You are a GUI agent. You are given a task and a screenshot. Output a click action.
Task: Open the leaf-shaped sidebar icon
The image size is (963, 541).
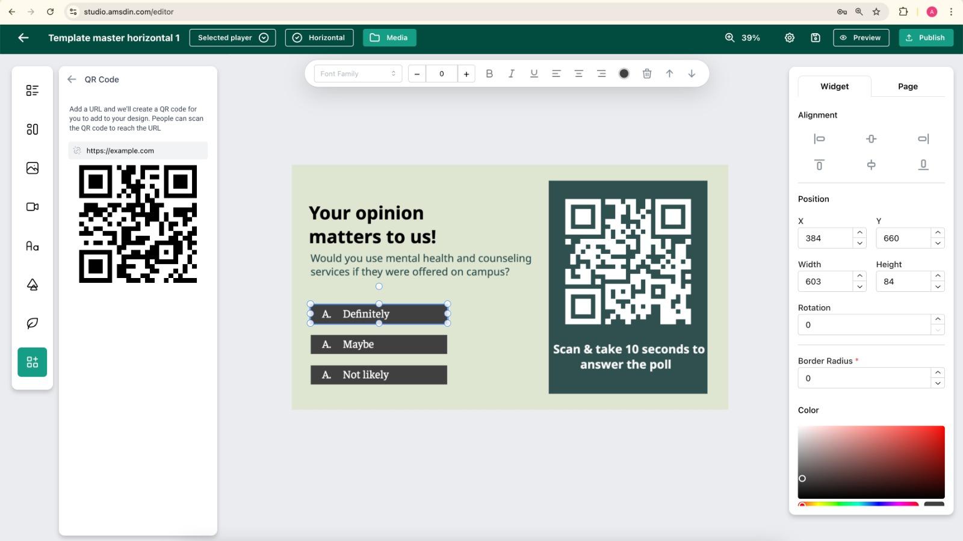click(33, 323)
